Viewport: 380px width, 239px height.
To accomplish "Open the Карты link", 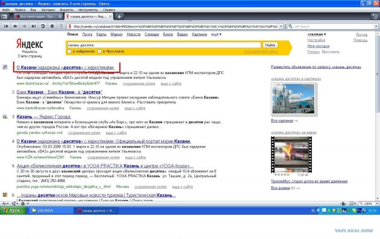I will pyautogui.click(x=101, y=34).
